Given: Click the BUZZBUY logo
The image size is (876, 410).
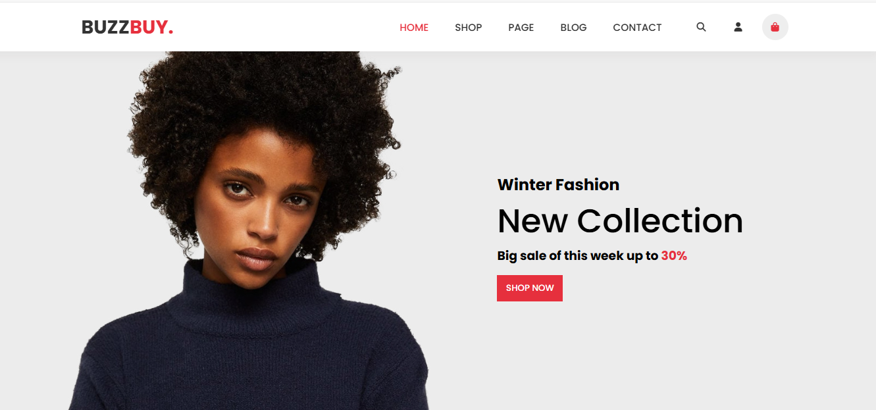Looking at the screenshot, I should coord(127,28).
